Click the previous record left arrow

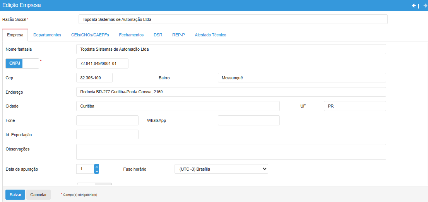(414, 5)
